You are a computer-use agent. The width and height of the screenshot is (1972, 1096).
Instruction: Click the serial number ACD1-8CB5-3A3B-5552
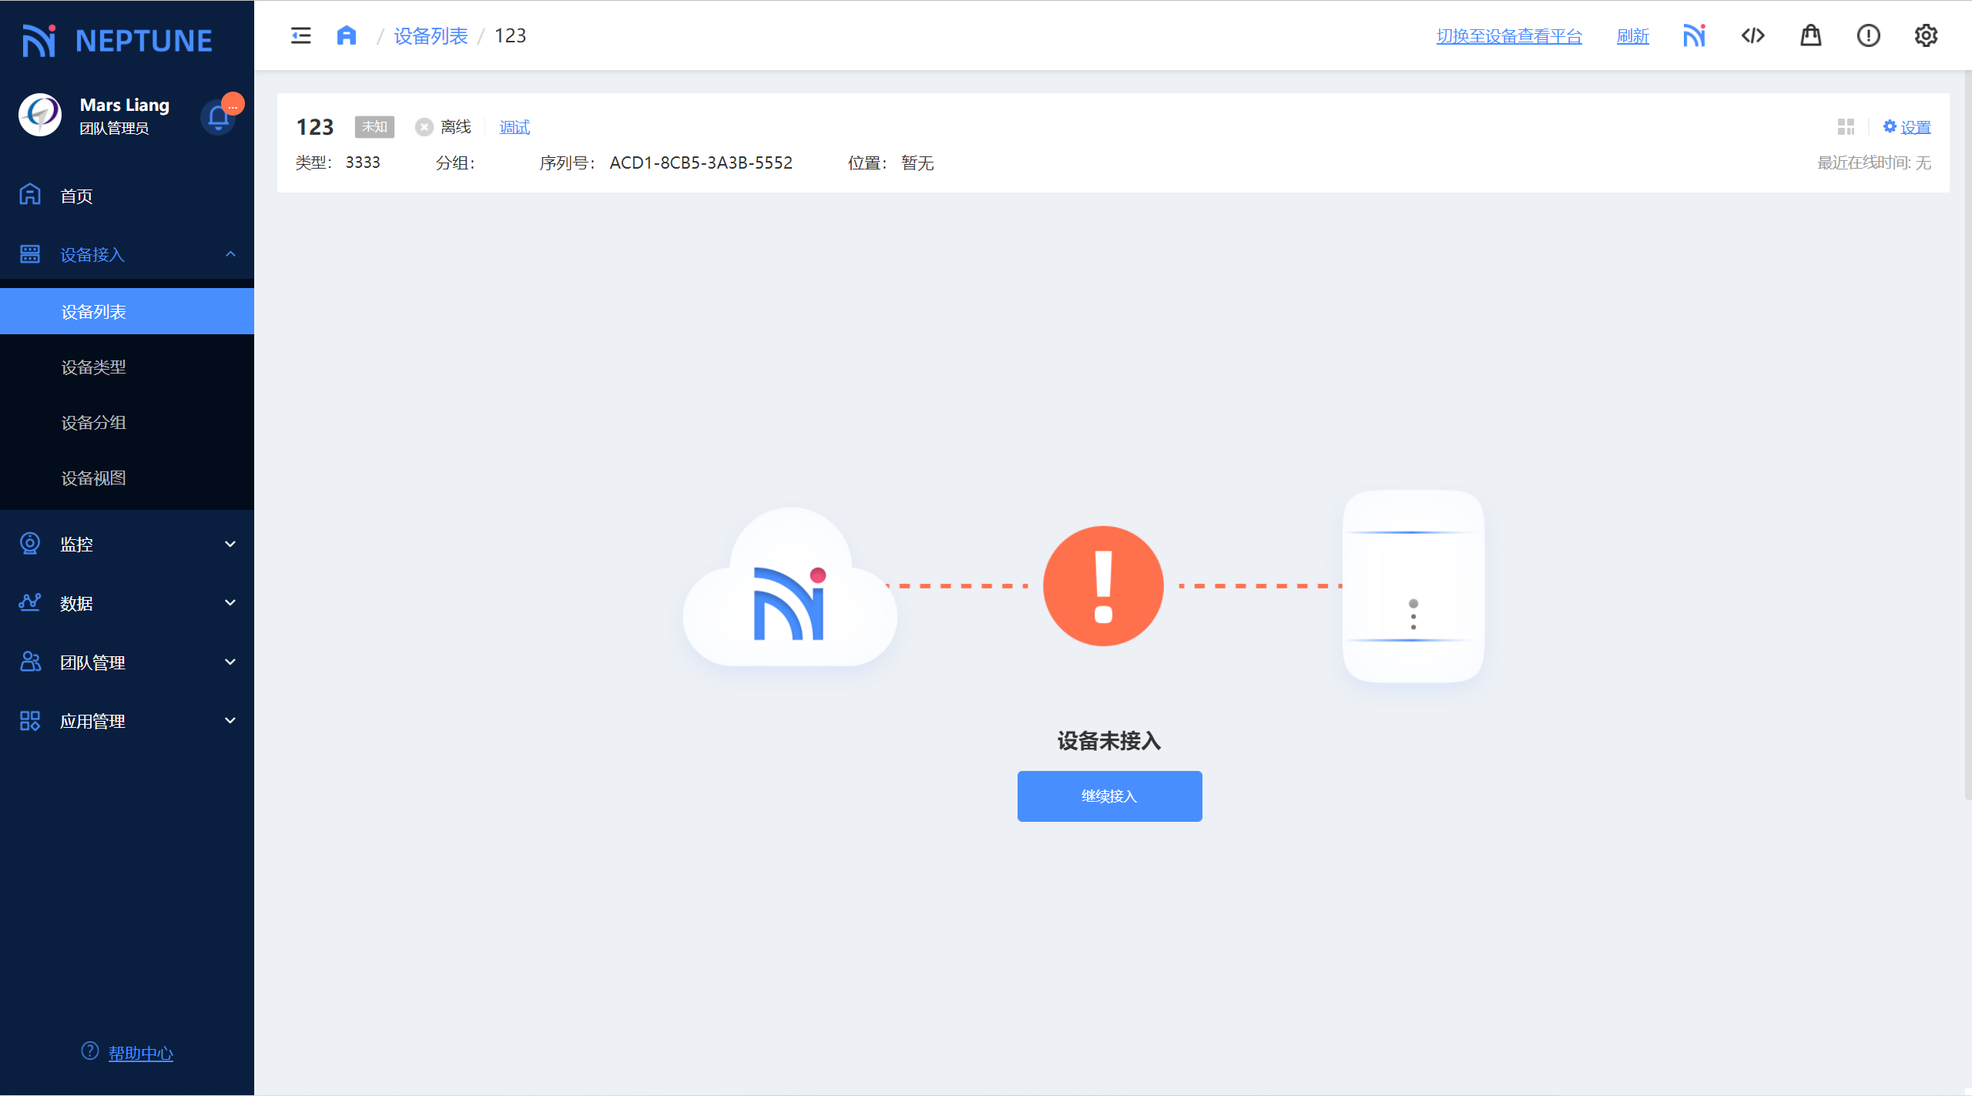coord(701,163)
